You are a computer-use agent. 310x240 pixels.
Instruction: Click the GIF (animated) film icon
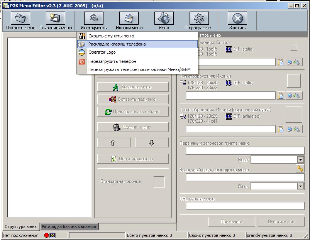[229, 117]
